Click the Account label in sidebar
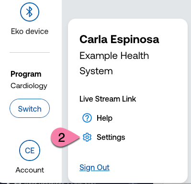 click(x=30, y=170)
